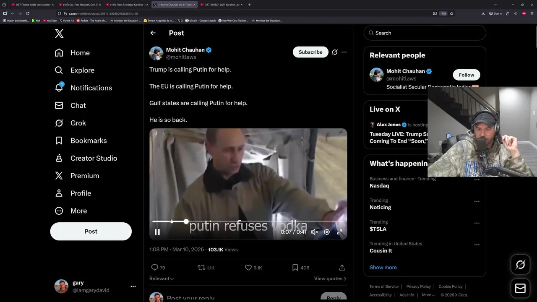537x302 pixels.
Task: Open Notifications in the sidebar
Action: point(83,88)
